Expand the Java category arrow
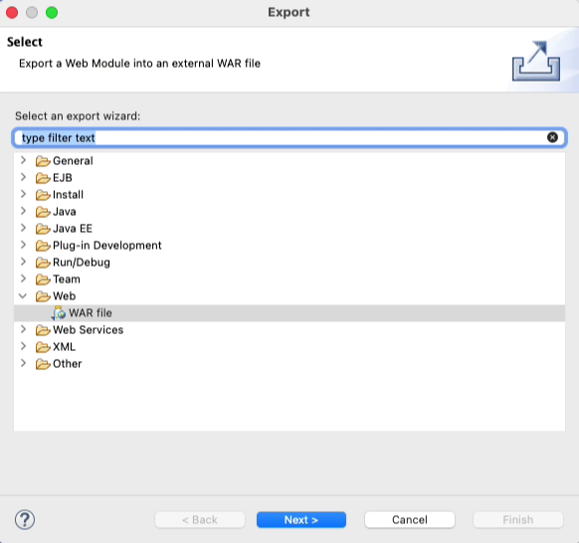The image size is (579, 543). [x=23, y=211]
